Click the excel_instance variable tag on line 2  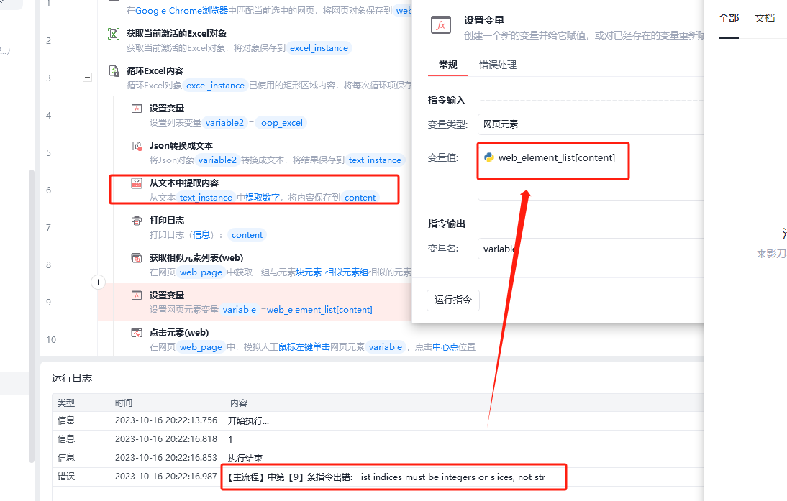point(319,48)
